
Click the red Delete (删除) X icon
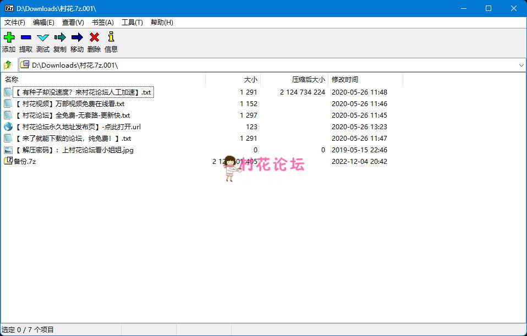point(94,37)
